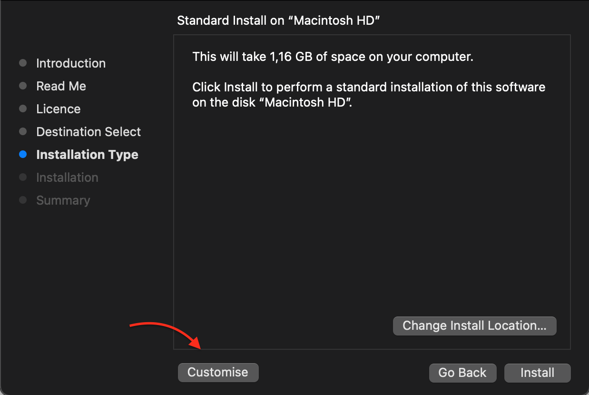Image resolution: width=589 pixels, height=395 pixels.
Task: Click the dimmed Summary step bullet
Action: [x=23, y=200]
